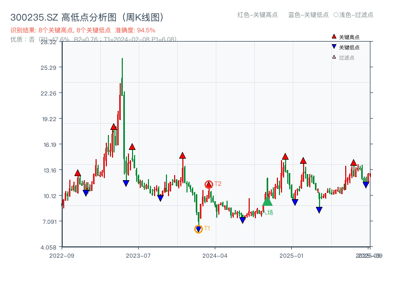Click the green 入场 text label
Screen dimensions: 411x308
[269, 211]
